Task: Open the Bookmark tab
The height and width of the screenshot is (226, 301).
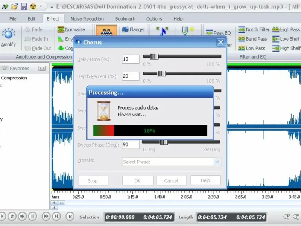Action: click(x=125, y=19)
